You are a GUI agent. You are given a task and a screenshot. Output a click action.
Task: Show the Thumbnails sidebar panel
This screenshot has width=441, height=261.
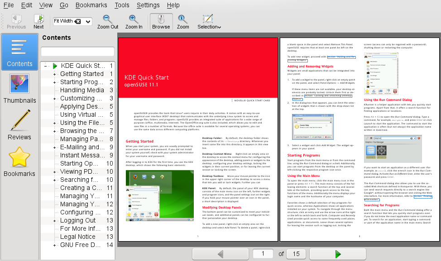coord(19,89)
